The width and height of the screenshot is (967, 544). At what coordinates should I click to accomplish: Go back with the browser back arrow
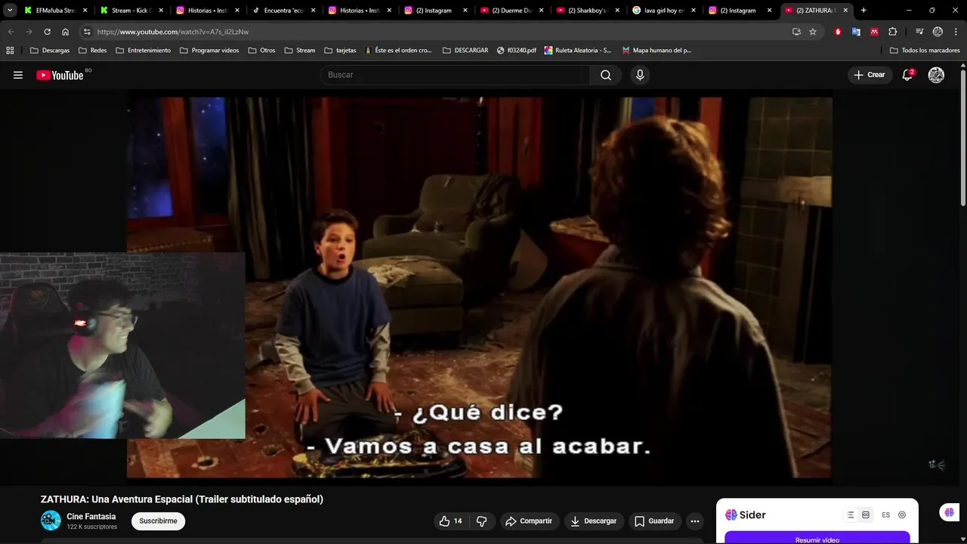[x=11, y=32]
